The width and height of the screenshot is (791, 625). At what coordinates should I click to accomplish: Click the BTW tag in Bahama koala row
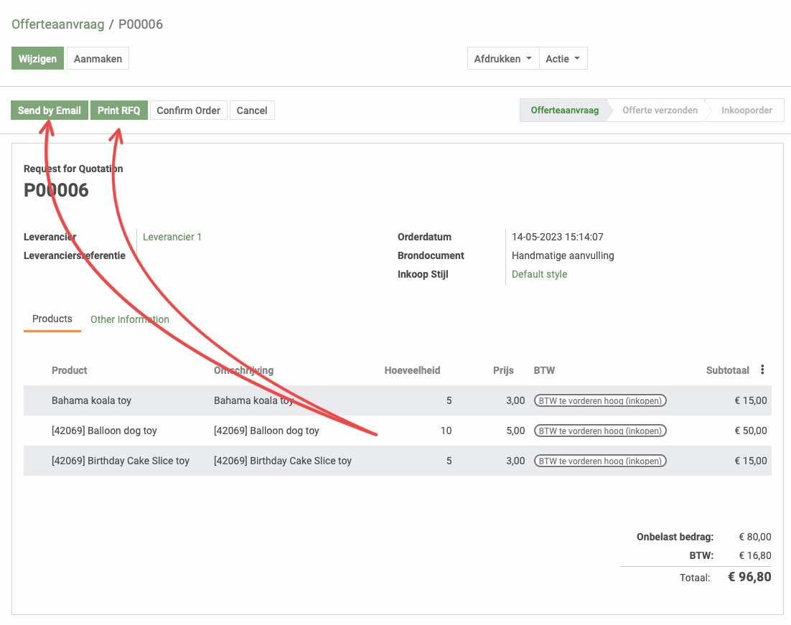(600, 400)
